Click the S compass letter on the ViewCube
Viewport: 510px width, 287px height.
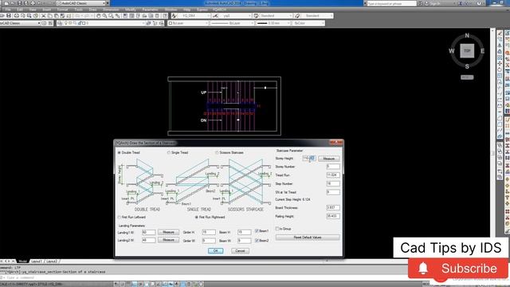[x=467, y=66]
